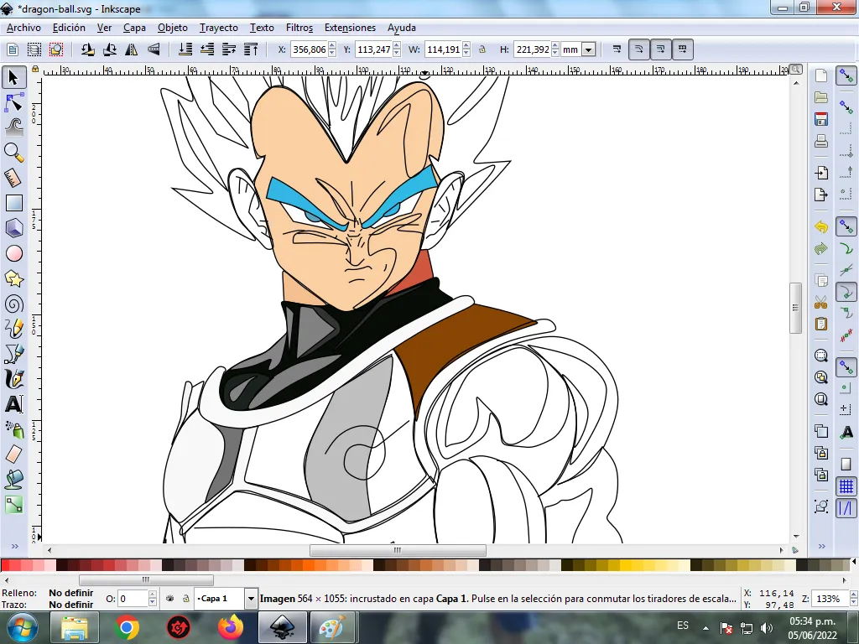Toggle snap to text anchors and baselines

click(x=846, y=433)
